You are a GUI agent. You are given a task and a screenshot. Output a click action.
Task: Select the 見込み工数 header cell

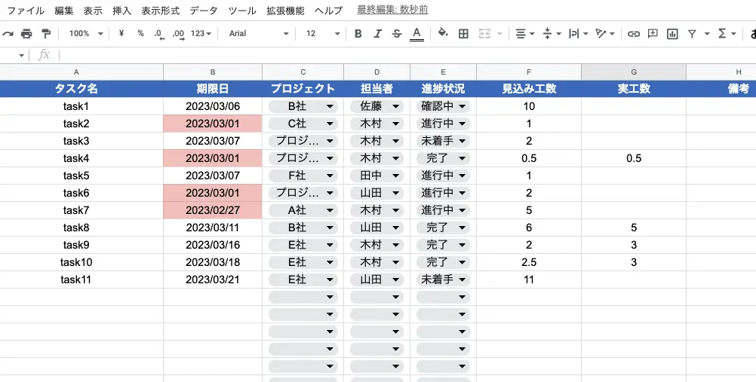529,89
